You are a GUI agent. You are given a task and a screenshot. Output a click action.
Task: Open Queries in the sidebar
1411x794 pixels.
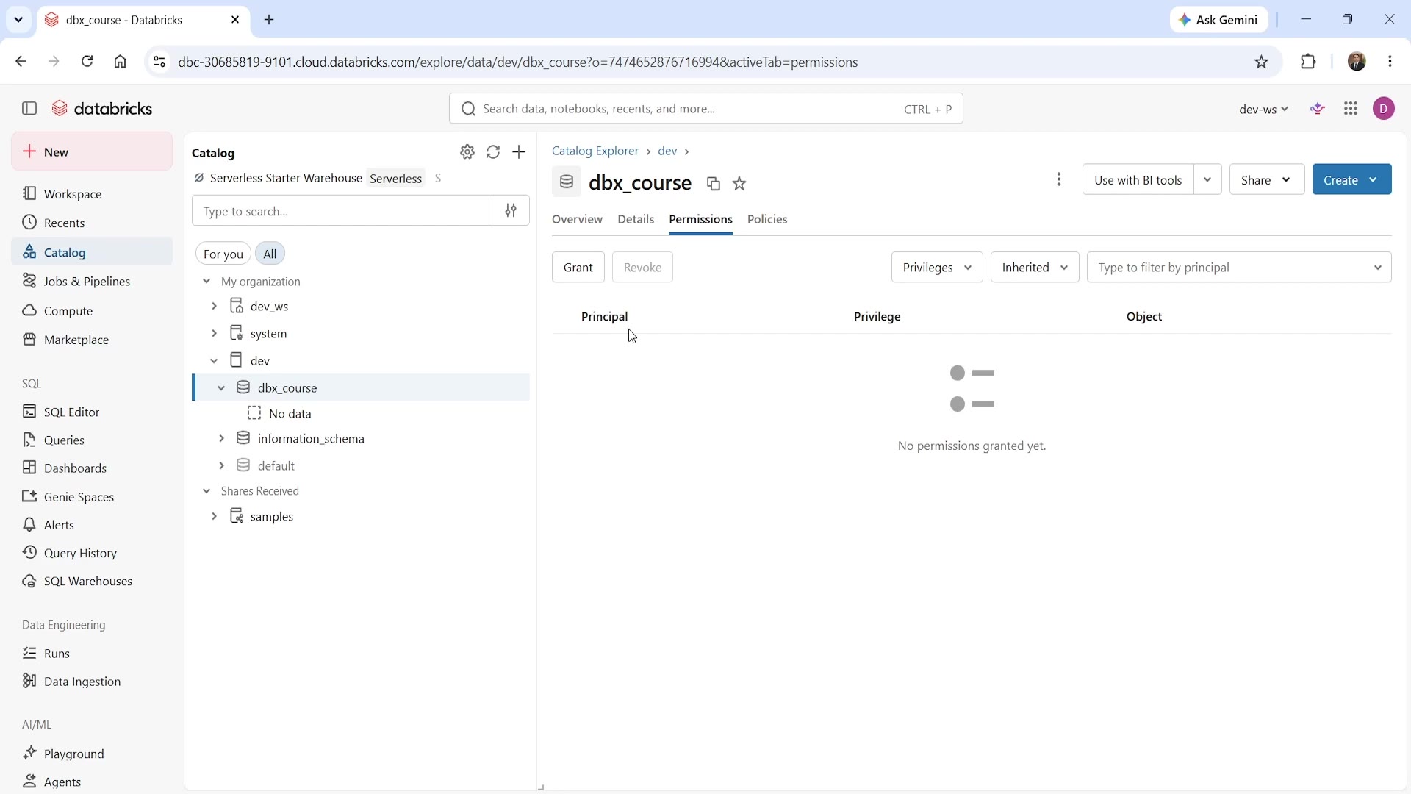92,440
